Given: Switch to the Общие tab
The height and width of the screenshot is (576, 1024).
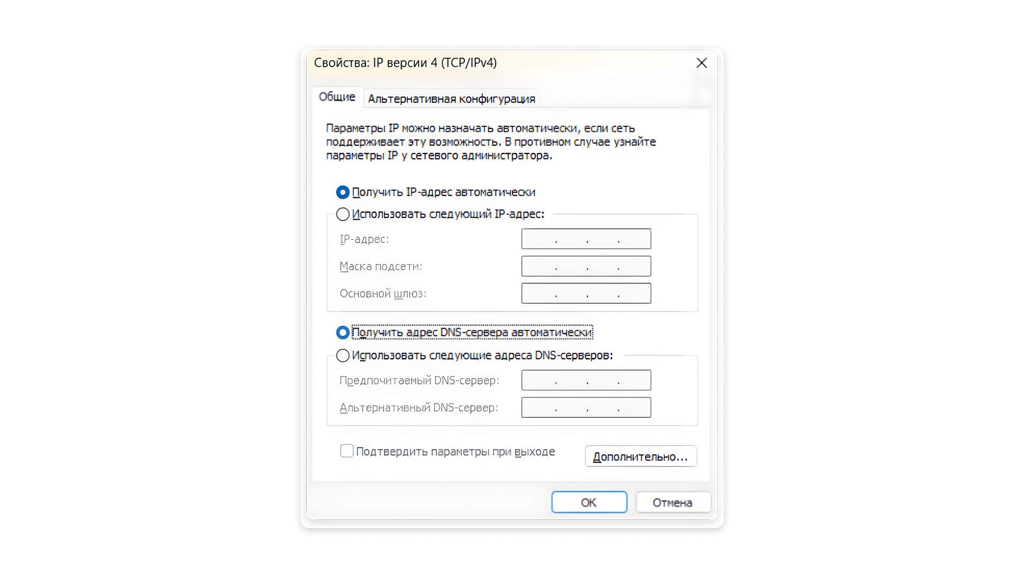Looking at the screenshot, I should click(337, 97).
